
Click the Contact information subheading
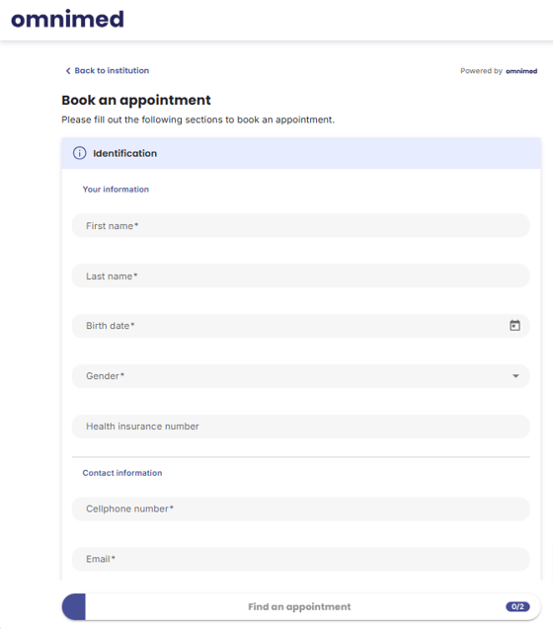(122, 473)
